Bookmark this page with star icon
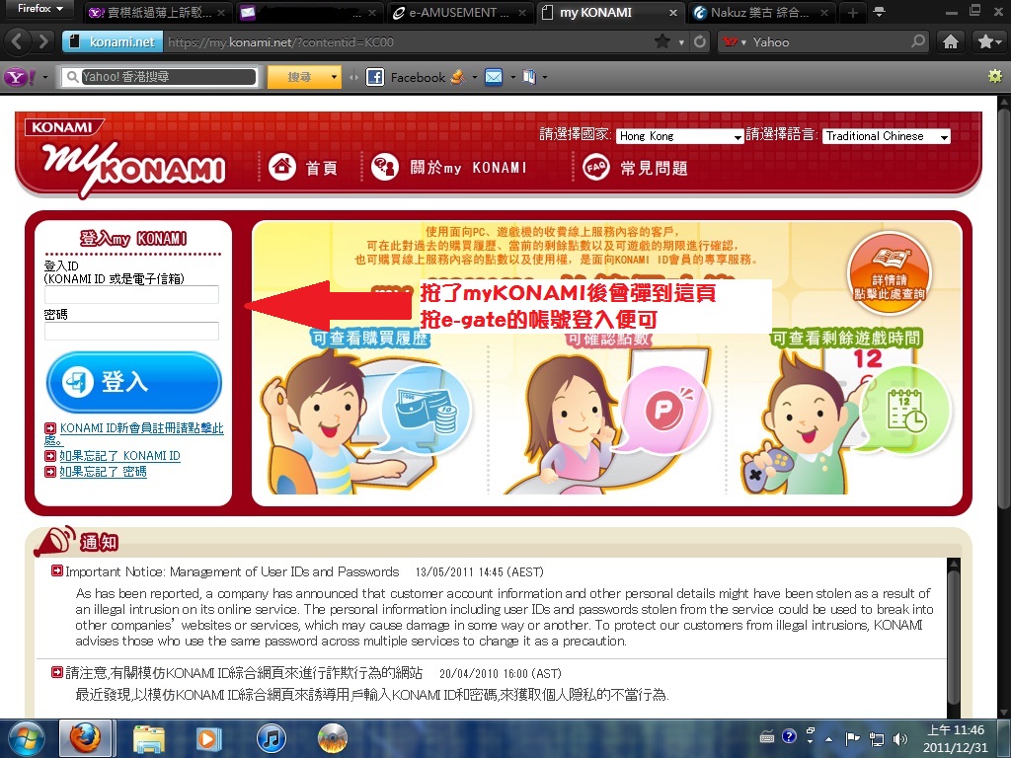The image size is (1011, 758). click(x=662, y=41)
